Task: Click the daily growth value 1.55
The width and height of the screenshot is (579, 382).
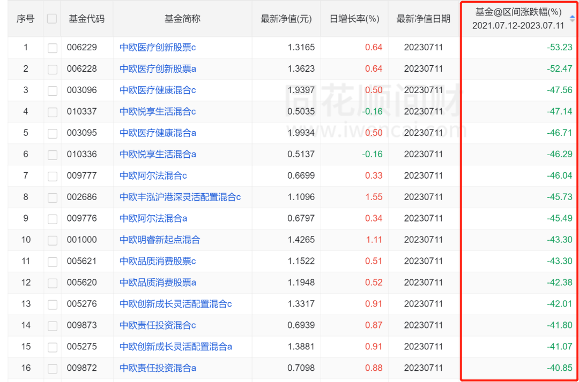Action: (374, 197)
